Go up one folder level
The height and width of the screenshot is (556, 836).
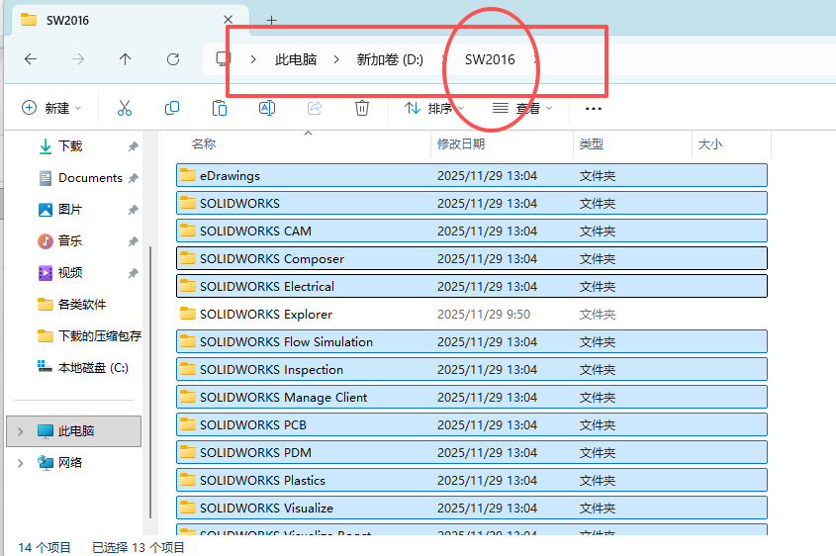(126, 59)
